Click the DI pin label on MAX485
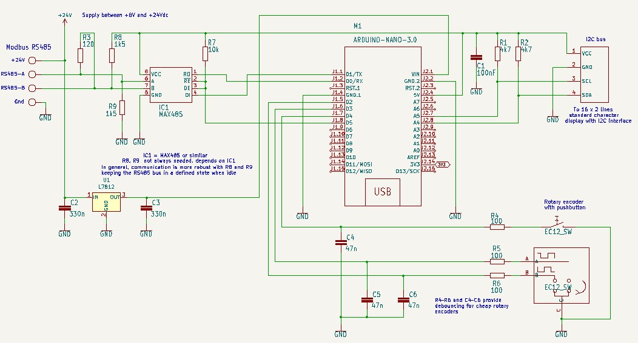This screenshot has height=343, width=638. (x=187, y=95)
